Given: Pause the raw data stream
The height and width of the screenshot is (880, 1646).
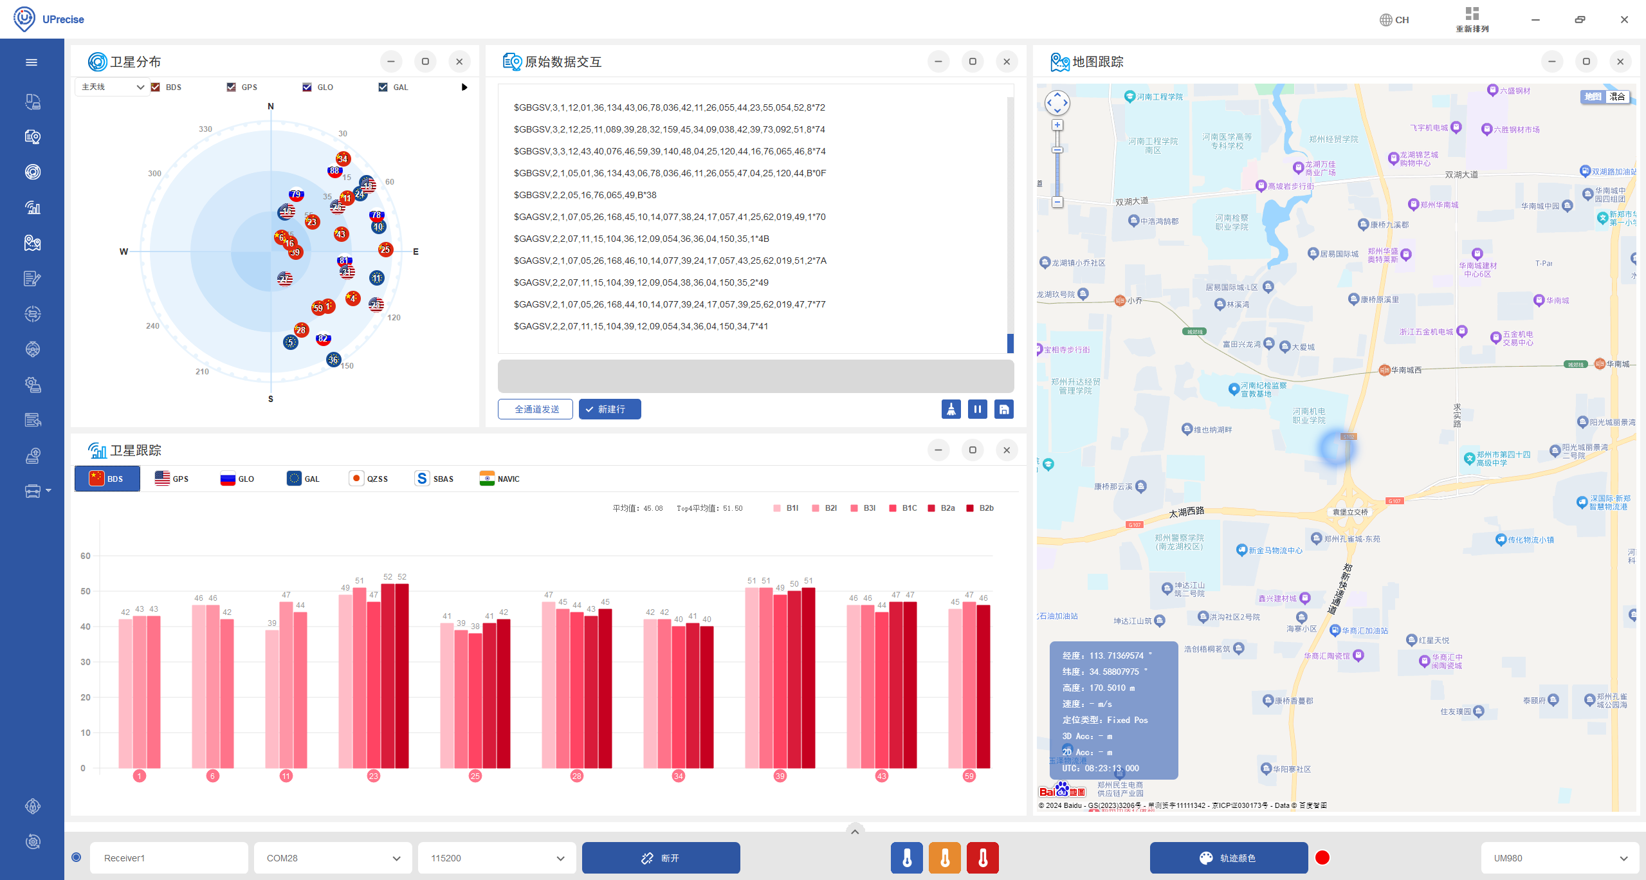Looking at the screenshot, I should pos(977,409).
